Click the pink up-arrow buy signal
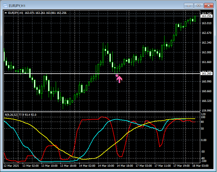This screenshot has width=217, height=172. click(x=119, y=79)
